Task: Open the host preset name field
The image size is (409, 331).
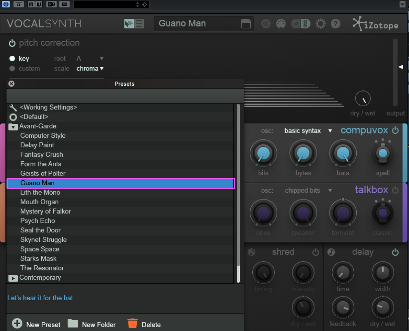Action: [104, 4]
